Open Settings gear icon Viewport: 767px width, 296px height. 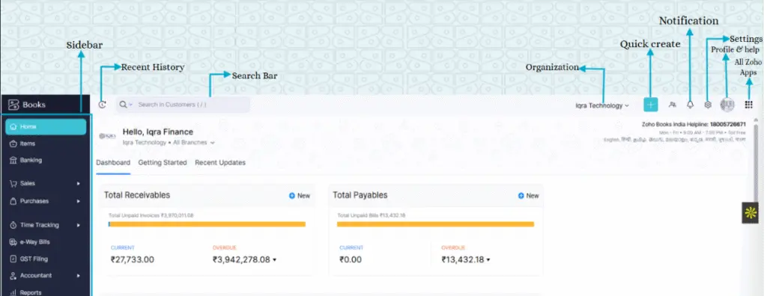point(707,105)
